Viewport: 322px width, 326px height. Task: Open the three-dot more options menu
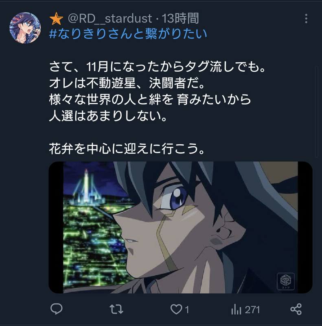[306, 19]
